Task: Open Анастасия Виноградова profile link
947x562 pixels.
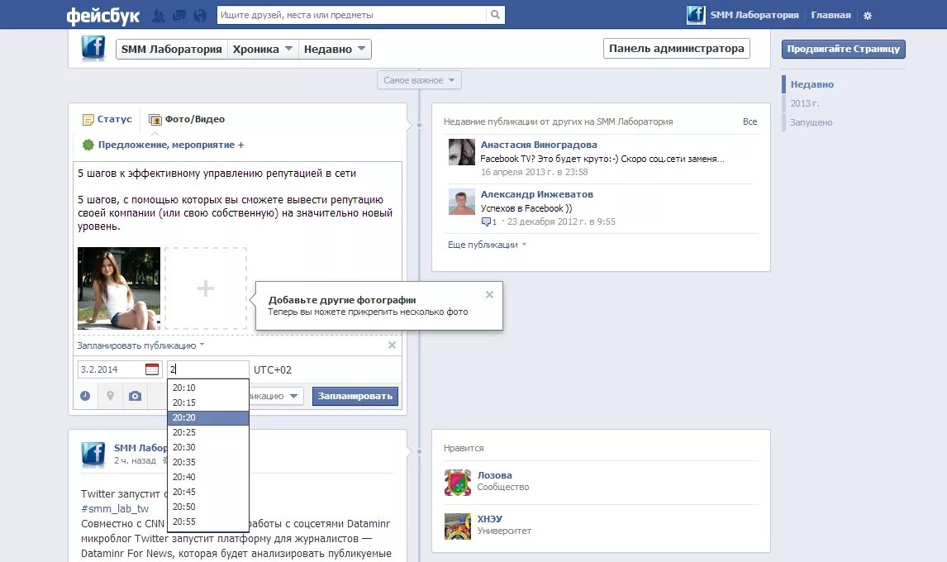Action: pos(539,145)
